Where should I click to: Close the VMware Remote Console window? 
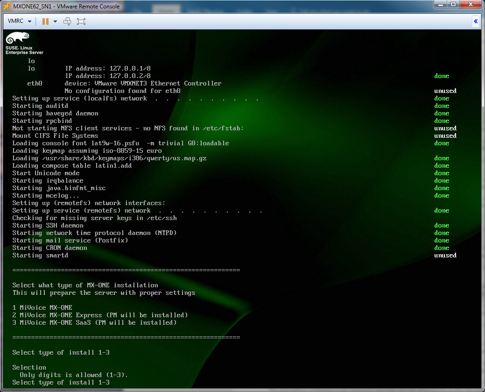470,4
